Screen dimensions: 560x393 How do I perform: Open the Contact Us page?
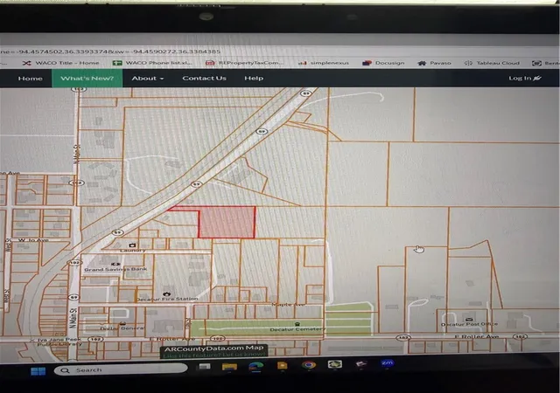204,78
